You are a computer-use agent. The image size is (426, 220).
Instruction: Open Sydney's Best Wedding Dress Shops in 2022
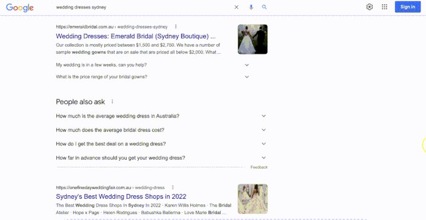point(121,196)
